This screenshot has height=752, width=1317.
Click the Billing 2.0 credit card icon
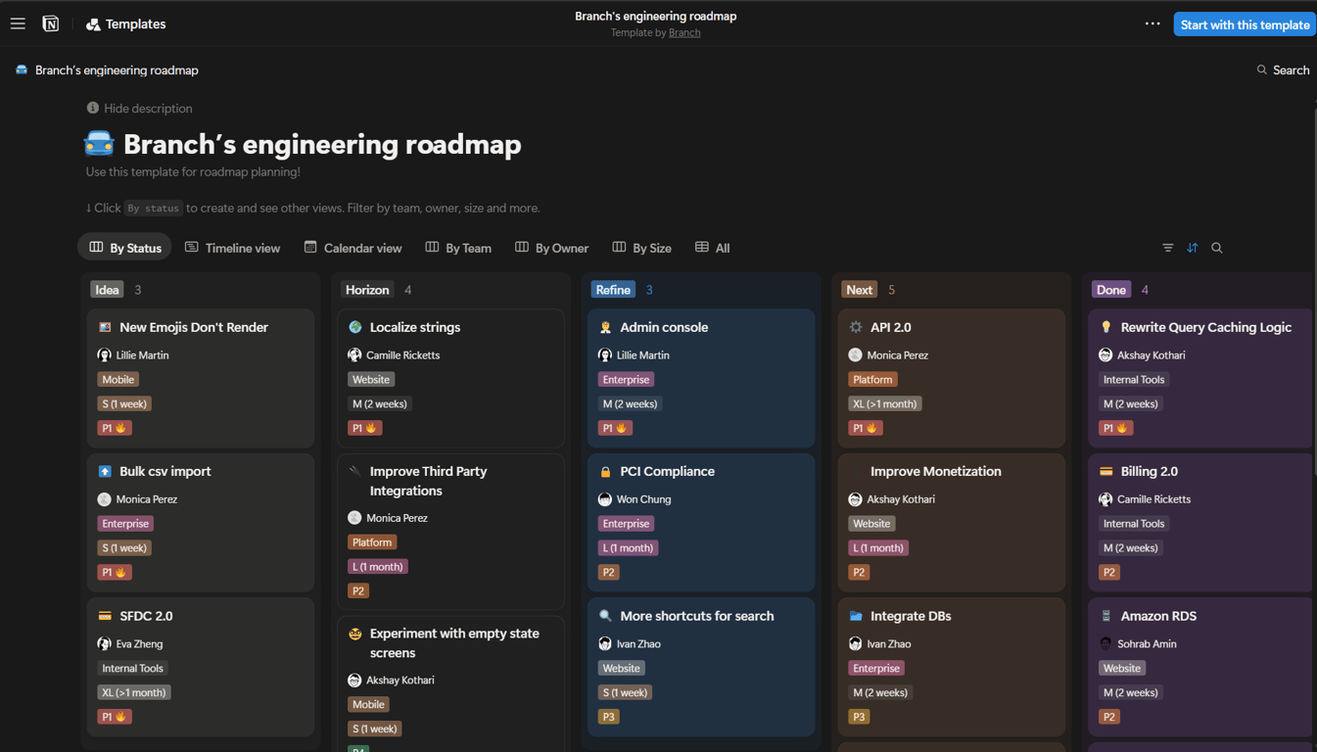[x=1106, y=471]
